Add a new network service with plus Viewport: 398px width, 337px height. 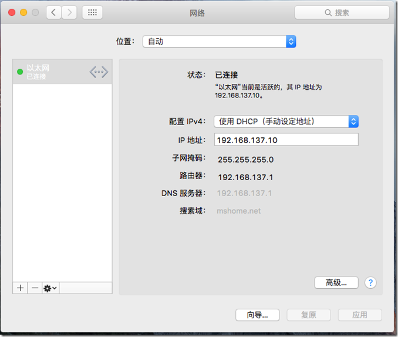pyautogui.click(x=20, y=288)
